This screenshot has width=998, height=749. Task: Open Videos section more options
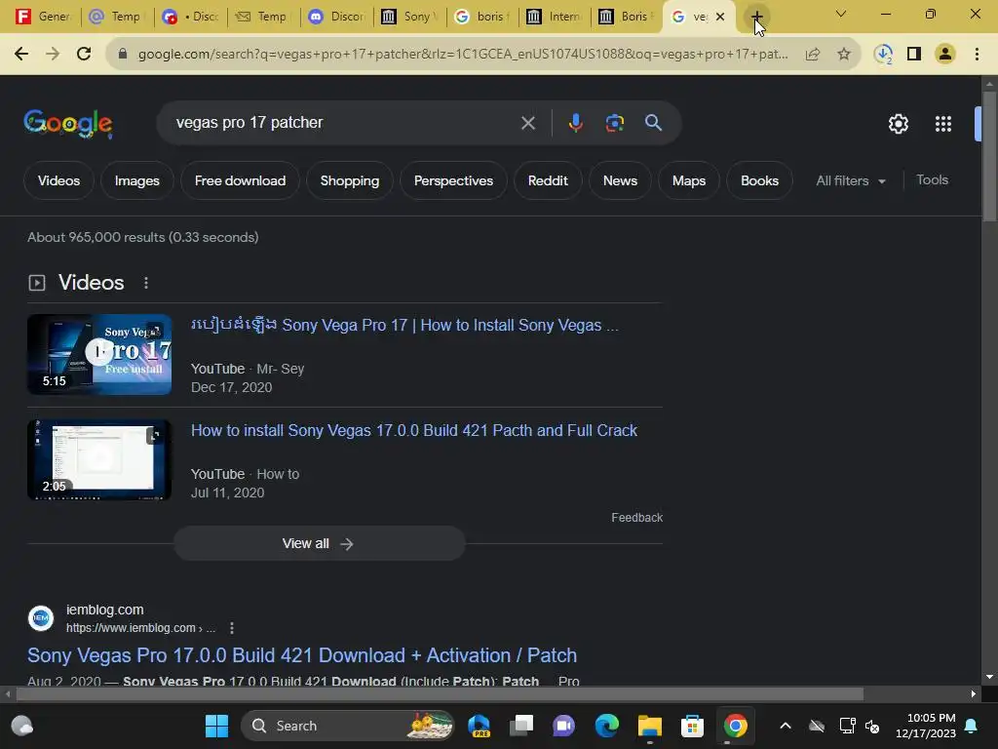[x=146, y=283]
